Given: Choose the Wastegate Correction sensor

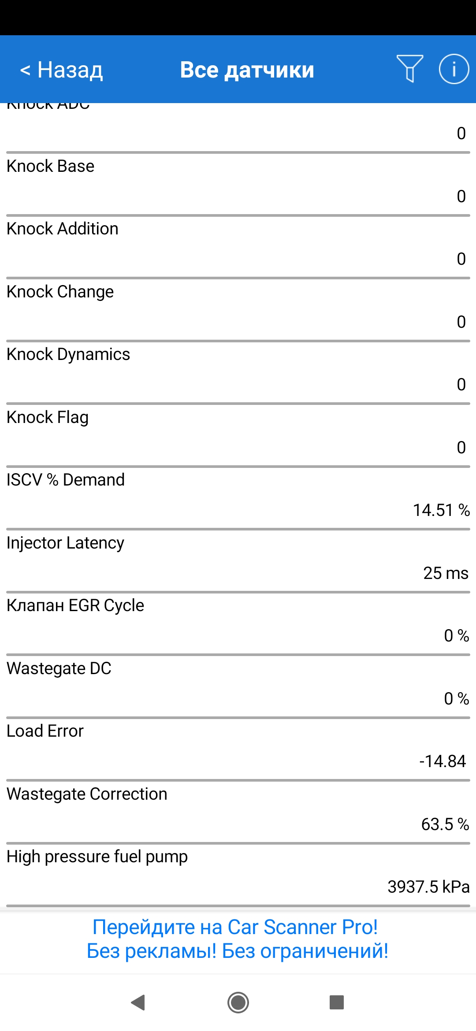Looking at the screenshot, I should pos(238,812).
